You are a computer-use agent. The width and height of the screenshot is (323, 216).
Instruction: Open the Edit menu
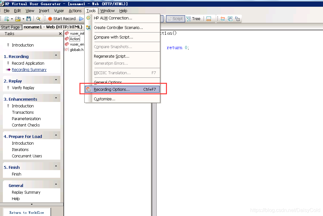pos(17,11)
